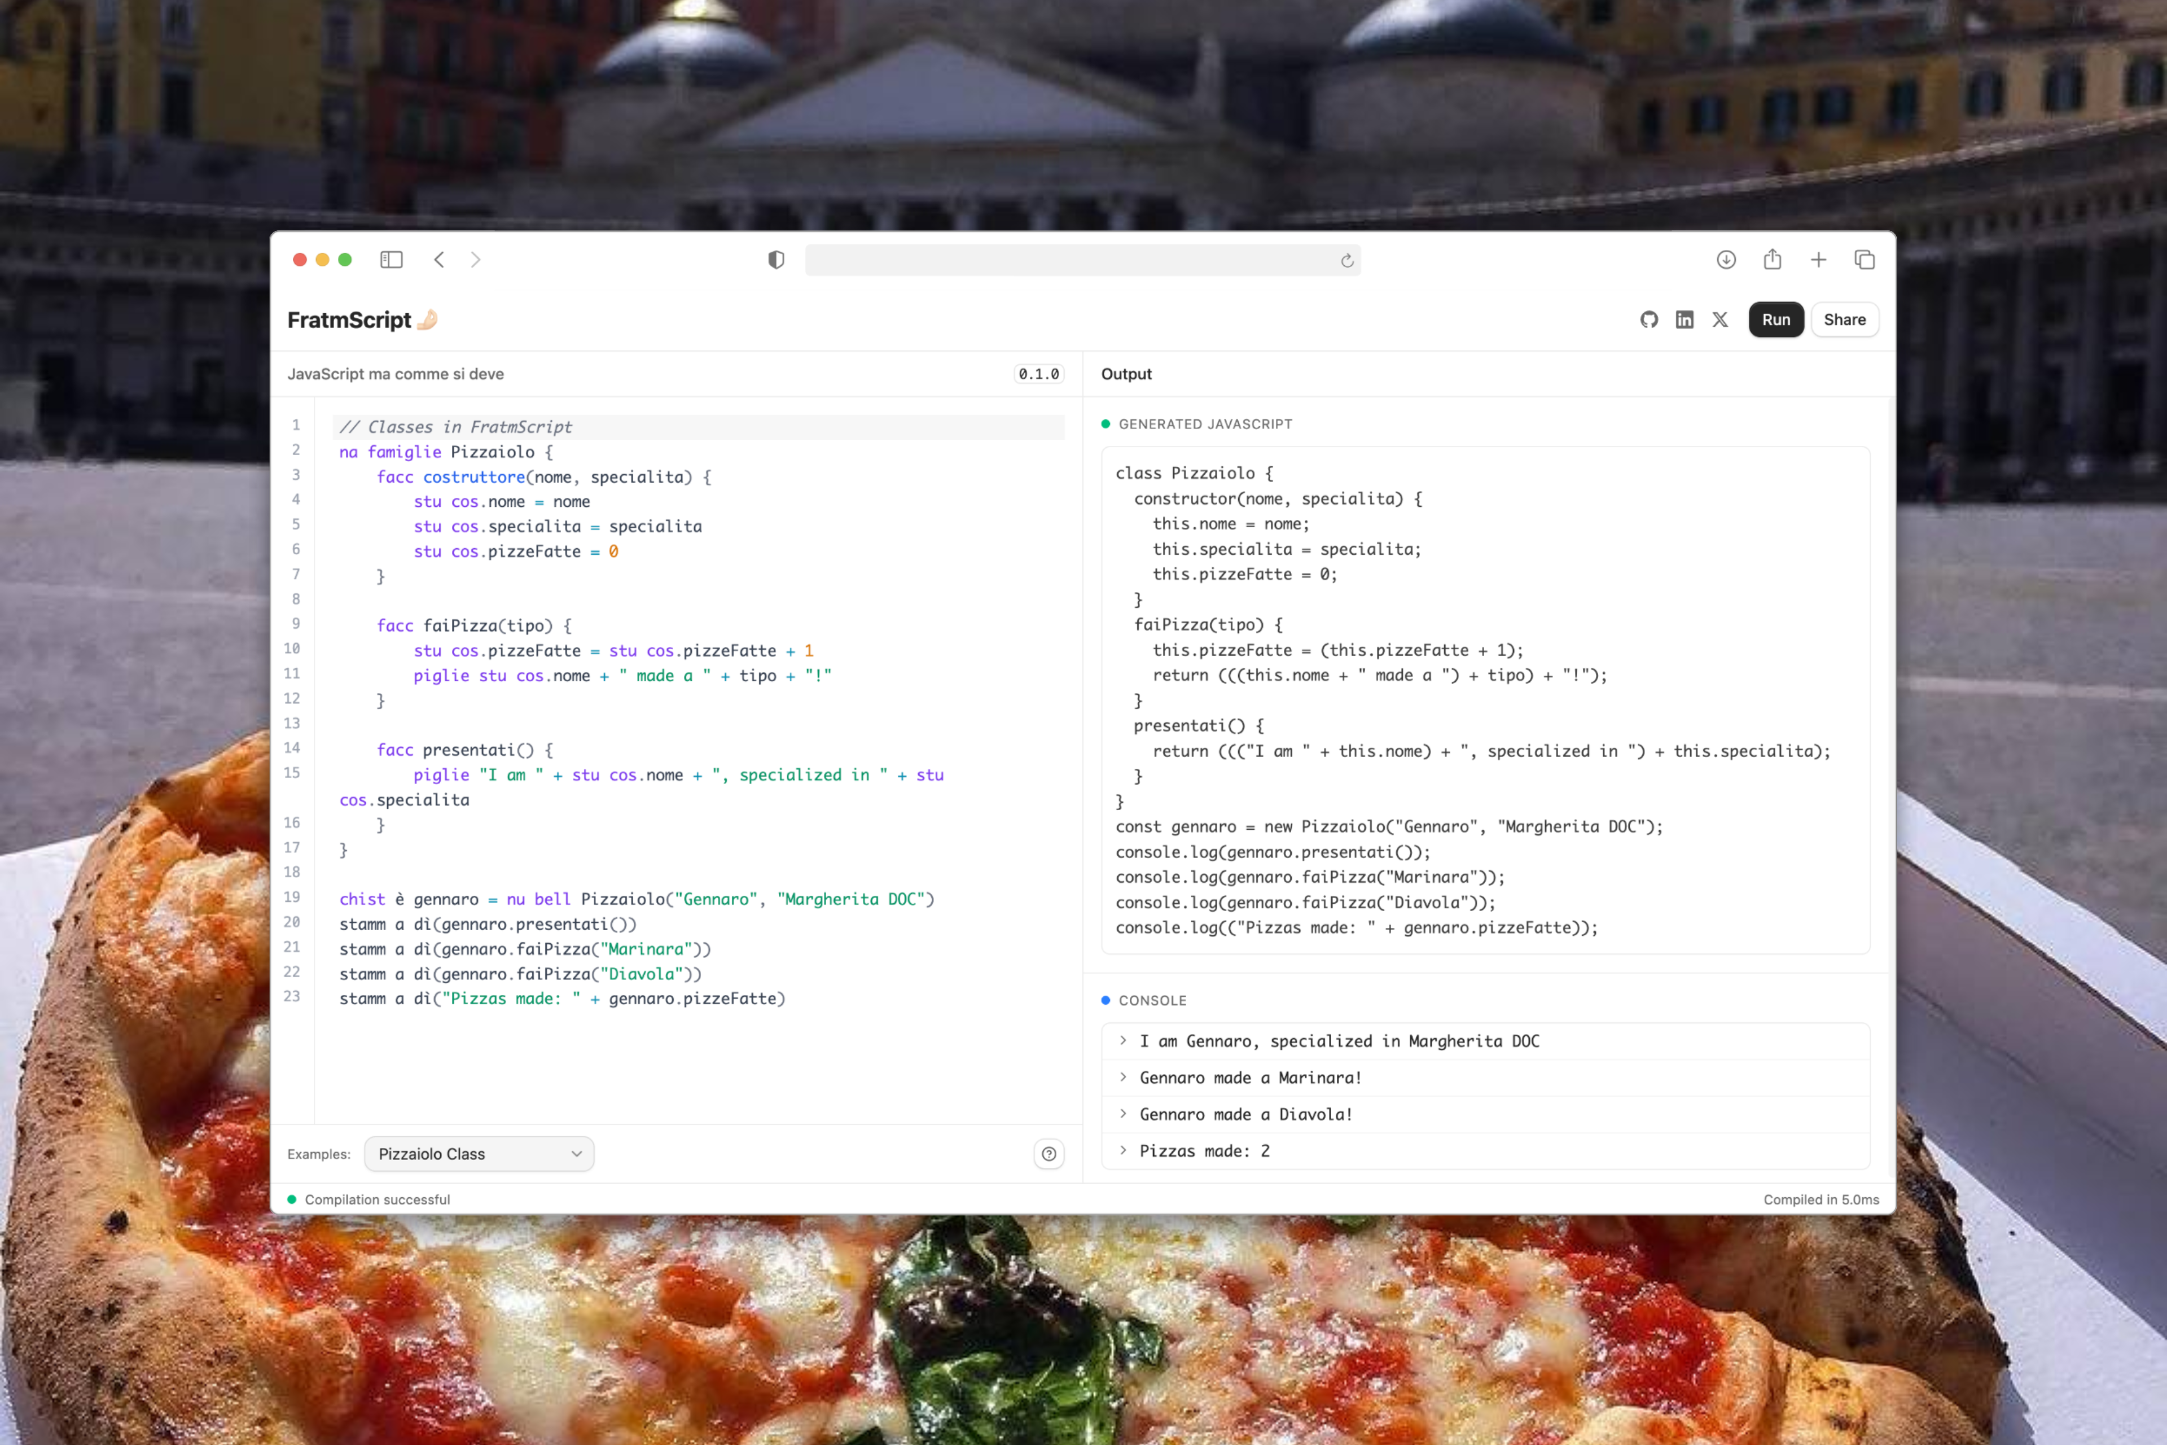Run the FratmScript code
This screenshot has width=2167, height=1445.
coord(1775,320)
